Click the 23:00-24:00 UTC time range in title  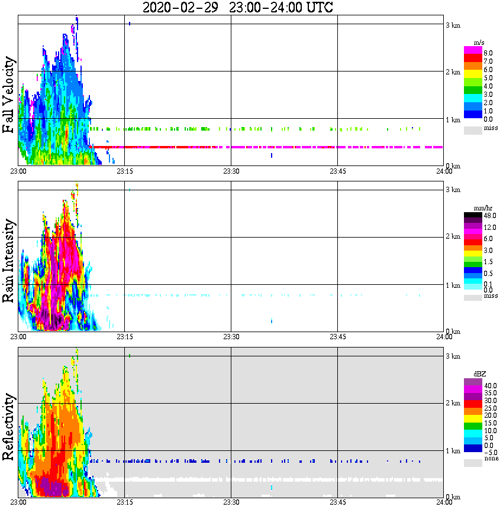click(281, 7)
